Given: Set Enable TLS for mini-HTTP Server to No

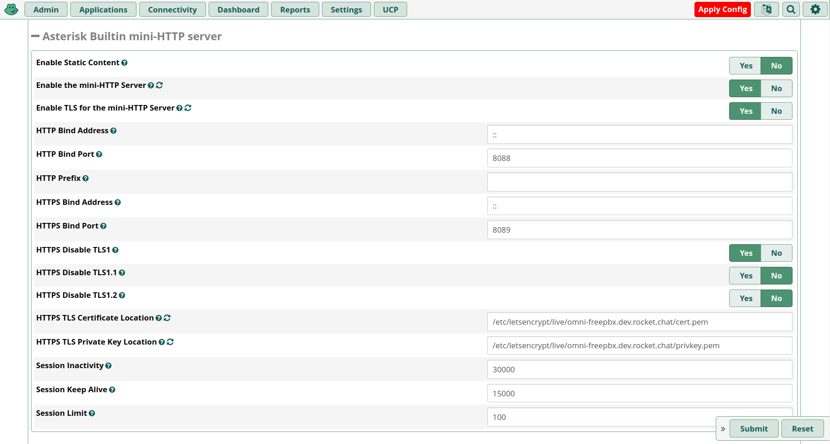Looking at the screenshot, I should pos(776,111).
